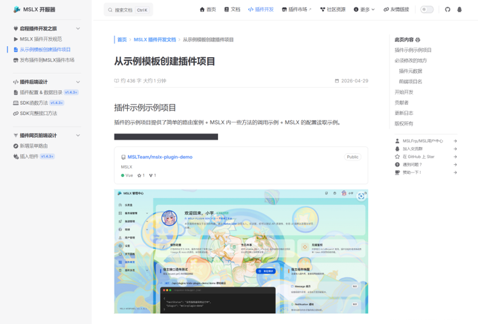This screenshot has height=324, width=478.
Task: Collapse the 插件网页前端设计 section
Action: coord(78,135)
